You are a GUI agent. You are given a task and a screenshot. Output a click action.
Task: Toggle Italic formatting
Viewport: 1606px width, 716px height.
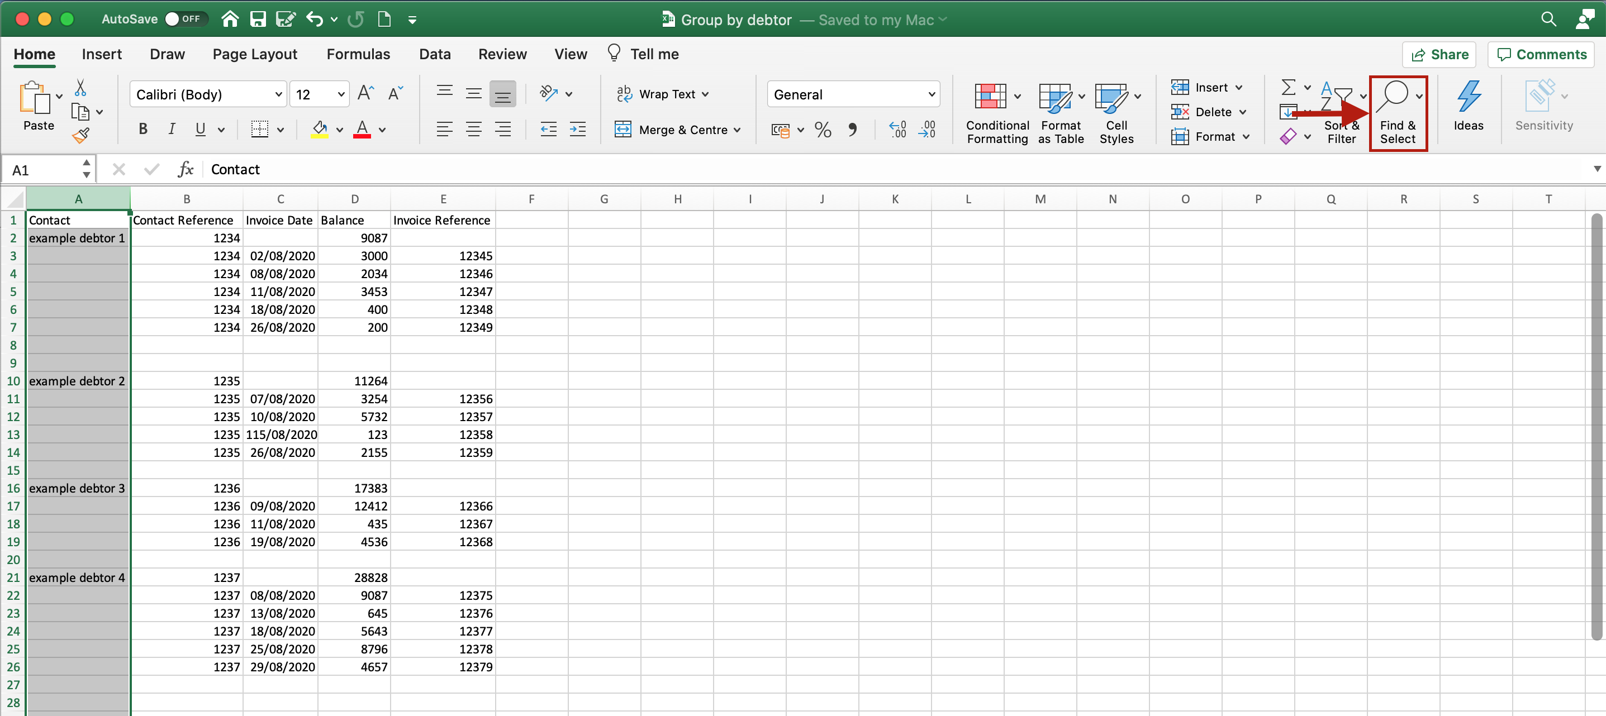[171, 129]
